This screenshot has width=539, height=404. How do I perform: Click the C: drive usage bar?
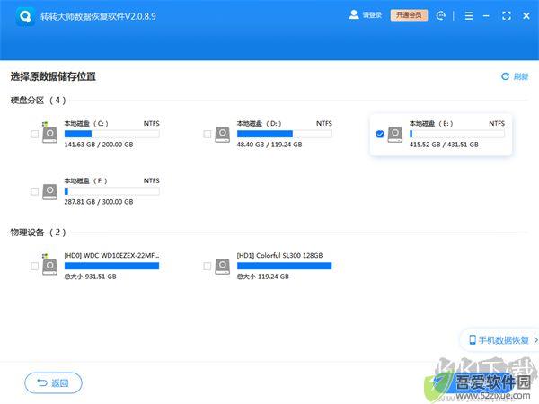click(x=111, y=134)
